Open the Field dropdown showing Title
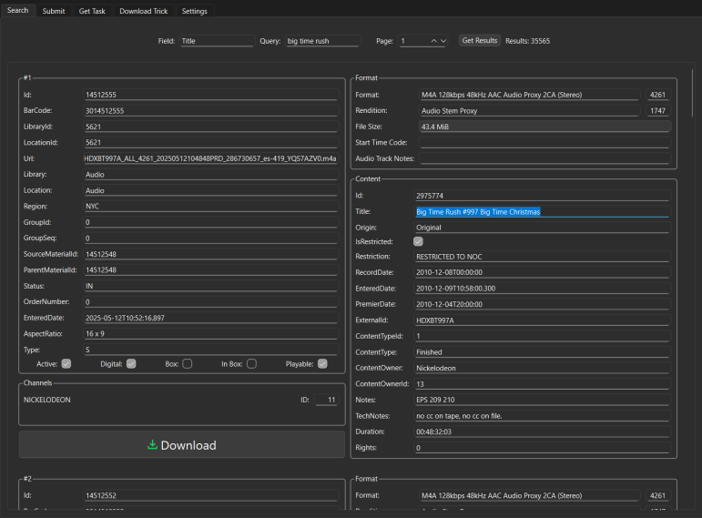The image size is (702, 518). pos(217,41)
